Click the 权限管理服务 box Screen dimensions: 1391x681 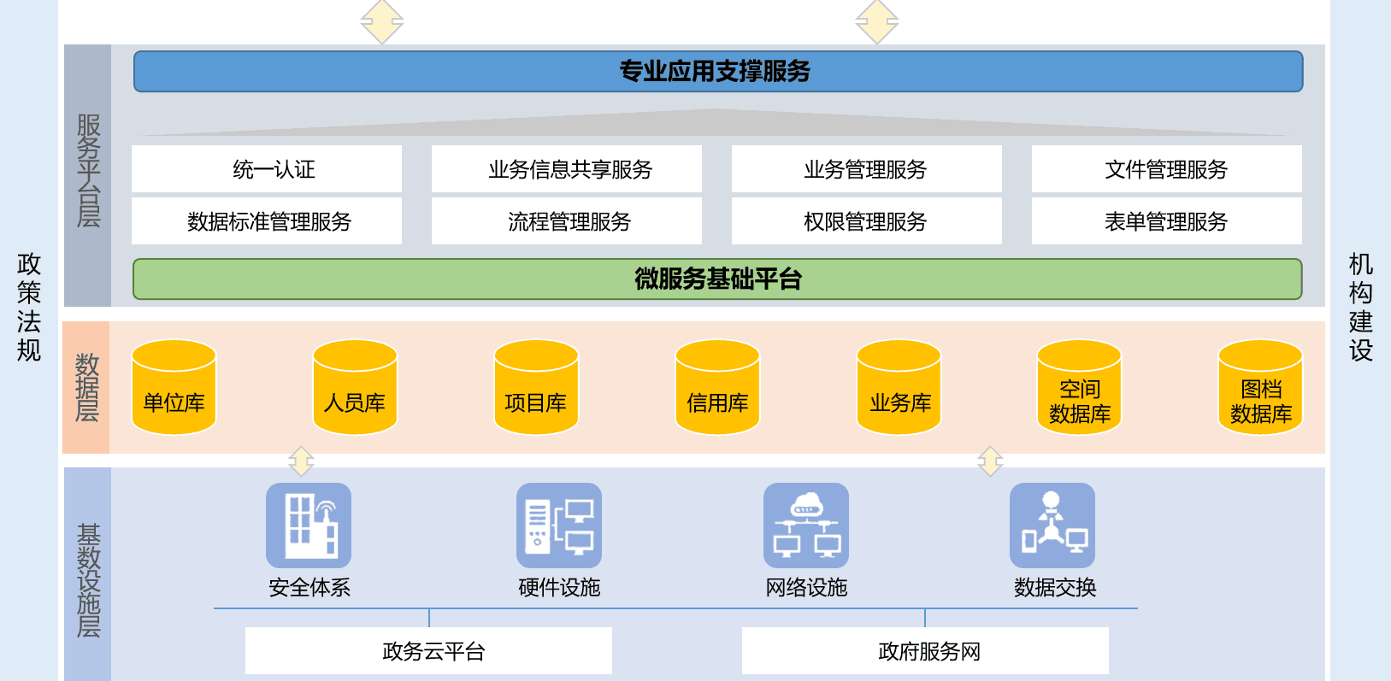point(867,221)
